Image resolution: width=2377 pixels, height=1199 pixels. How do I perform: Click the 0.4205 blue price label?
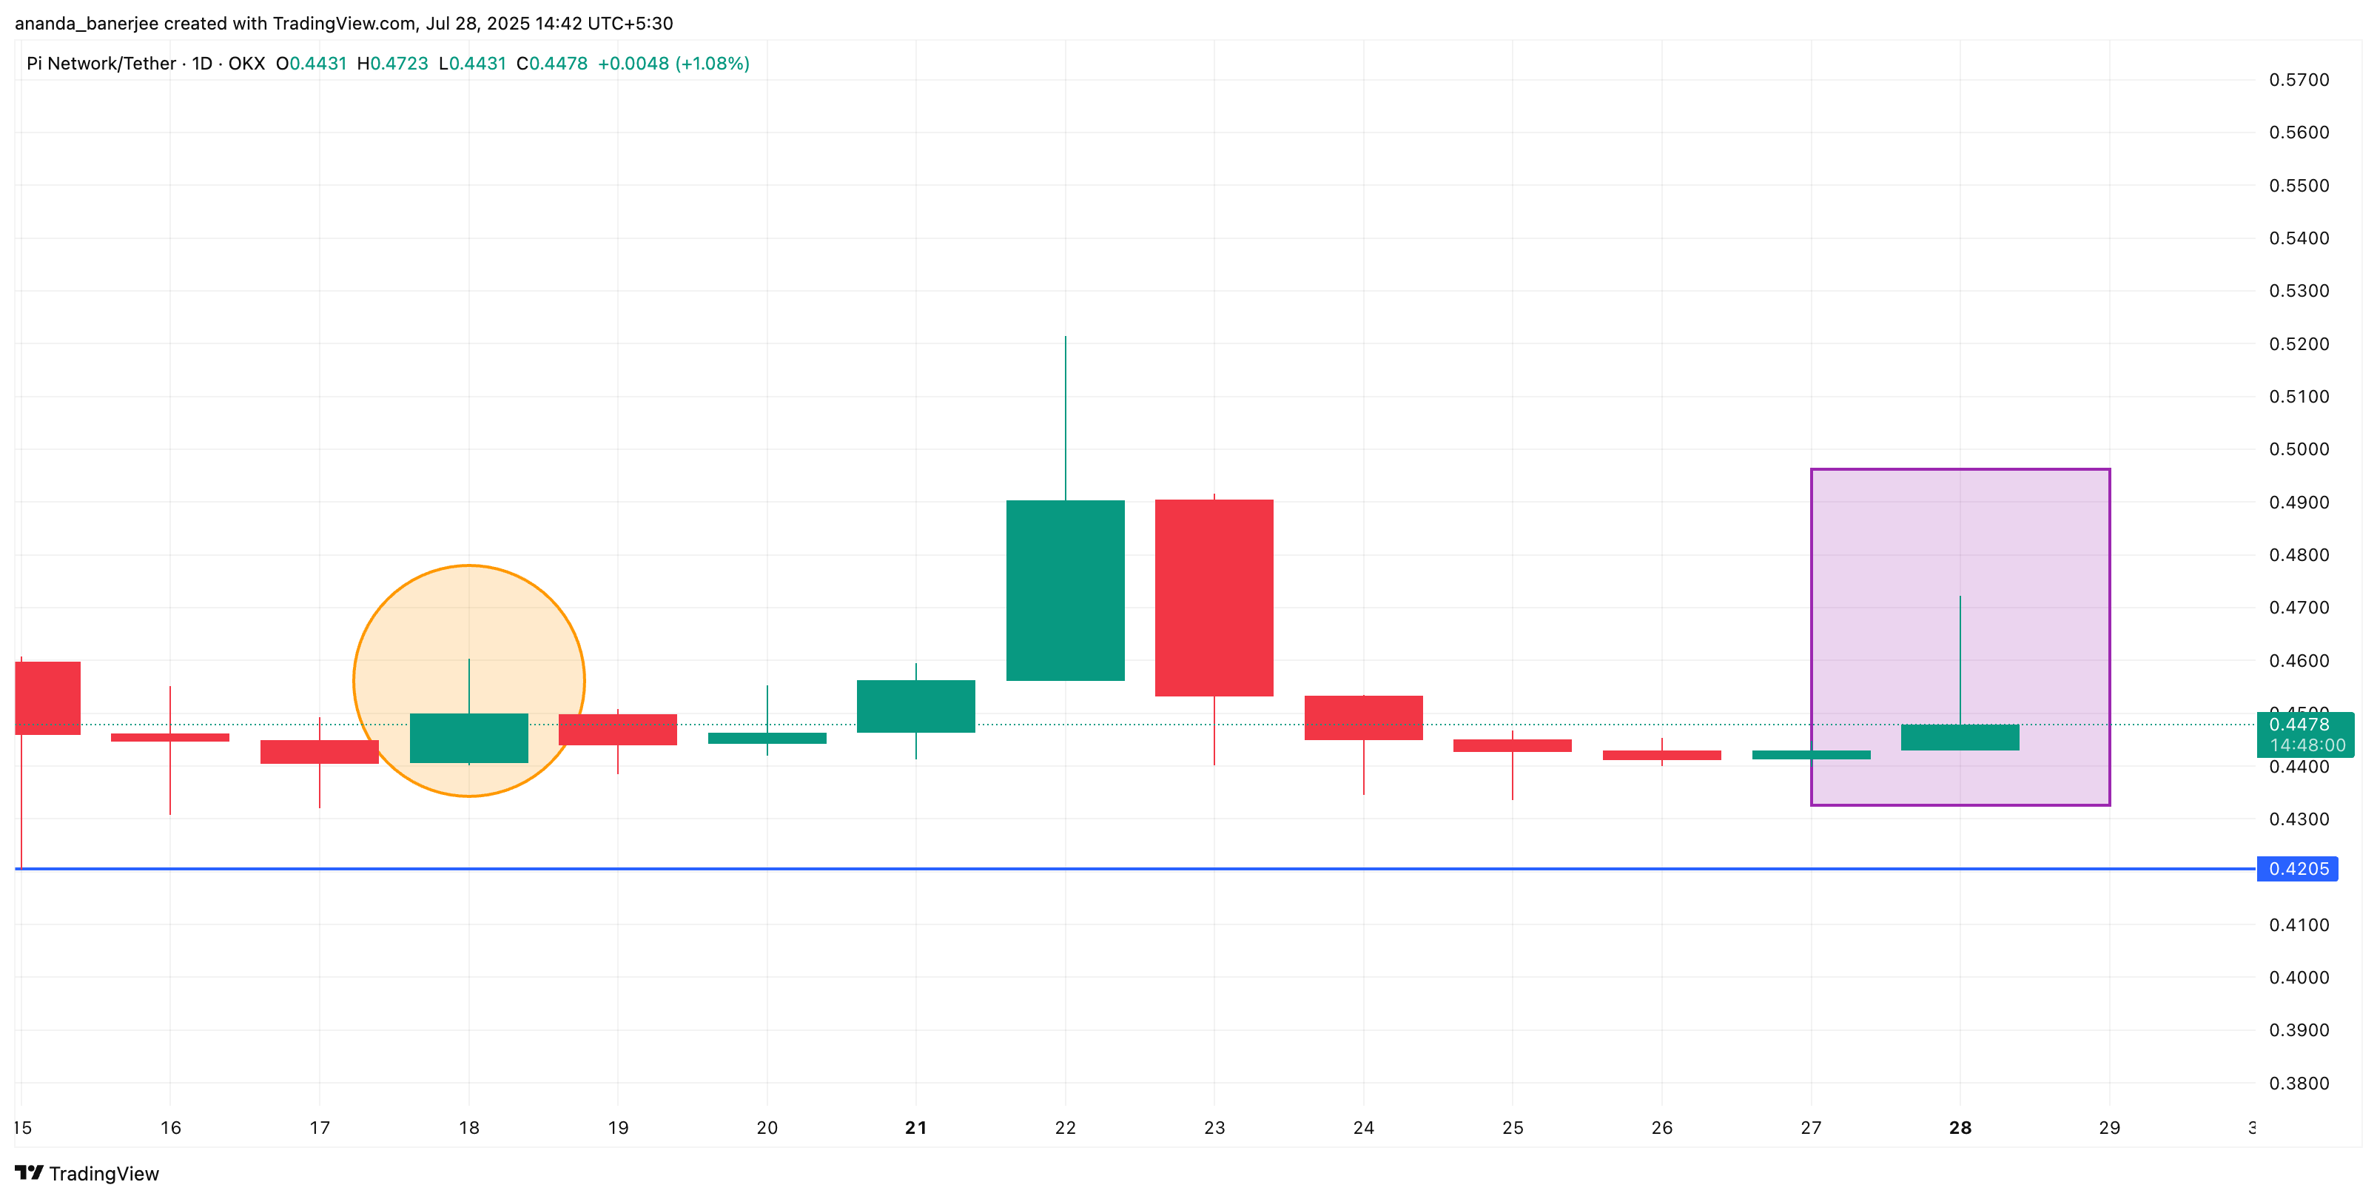pyautogui.click(x=2299, y=869)
